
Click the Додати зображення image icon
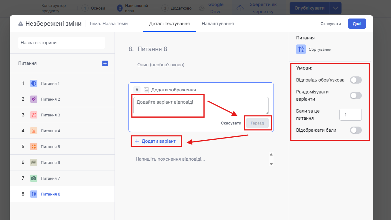pyautogui.click(x=146, y=90)
